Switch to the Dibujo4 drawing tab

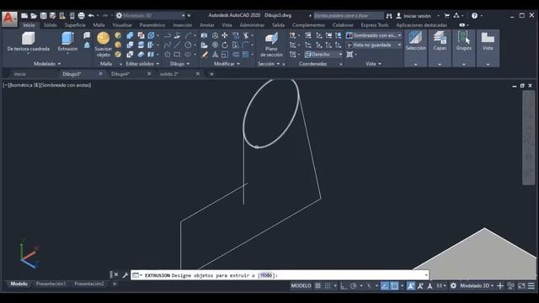120,74
